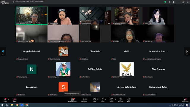Click M Andrica Kusu... name tile
Screen dimensions: 190x107
point(158,51)
